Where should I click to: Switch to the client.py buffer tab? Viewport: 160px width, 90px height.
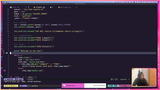tap(40, 7)
